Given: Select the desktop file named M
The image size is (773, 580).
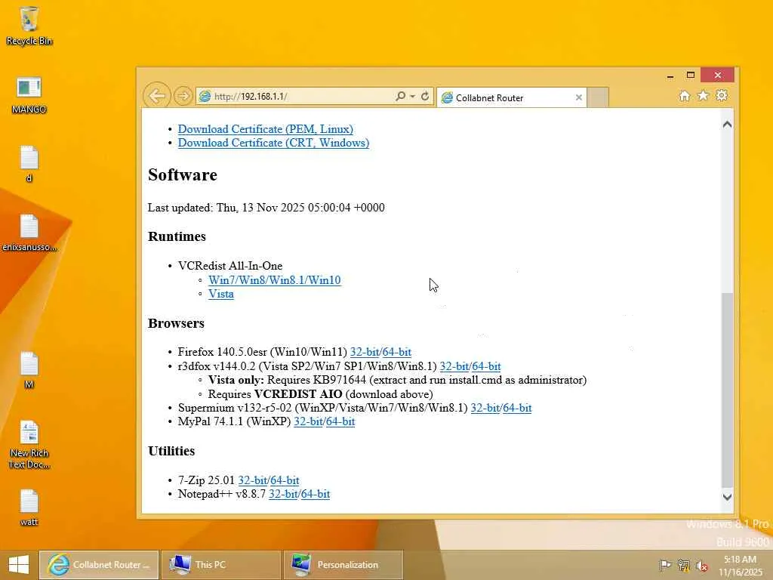Looking at the screenshot, I should (29, 370).
